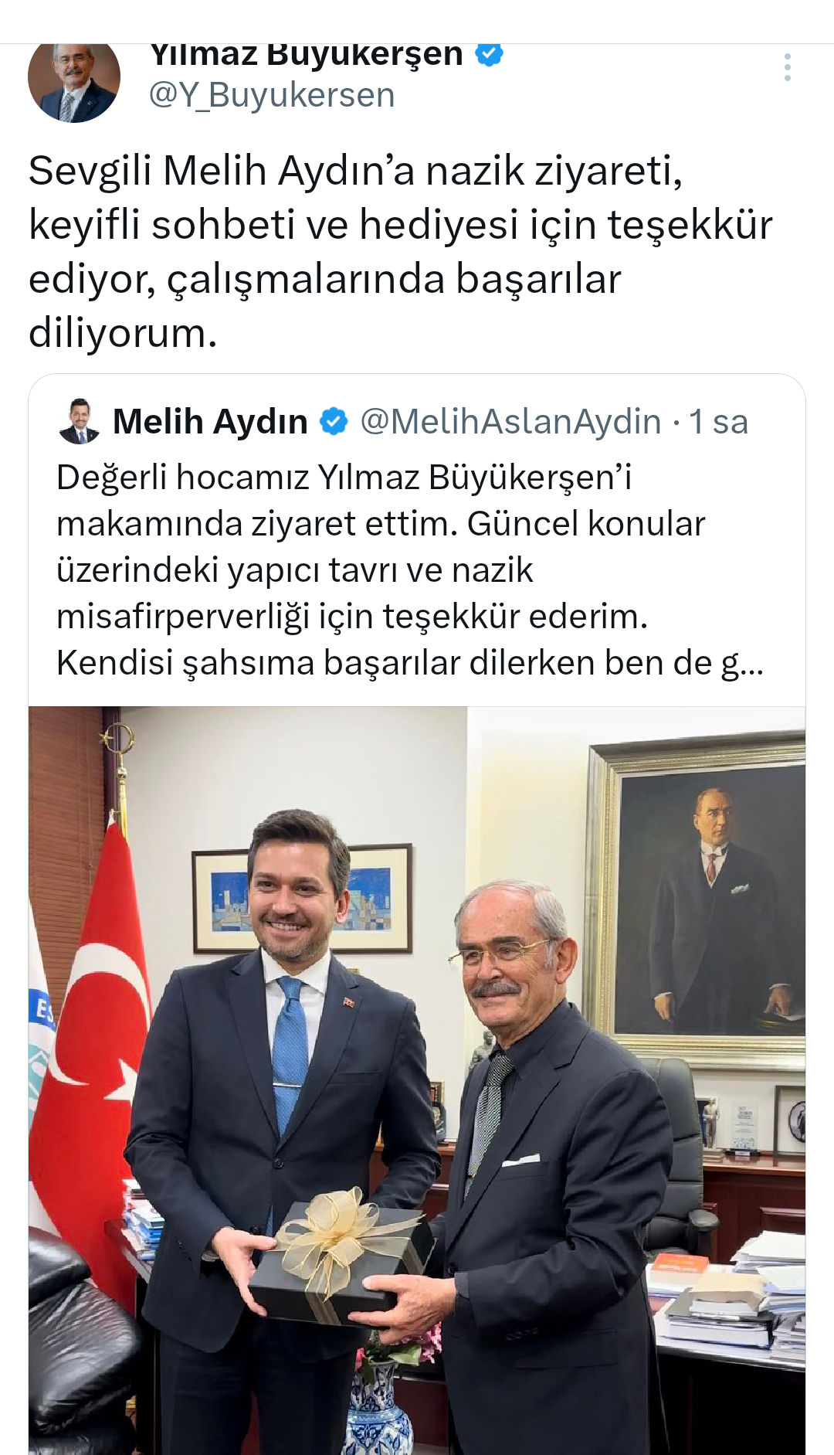834x1455 pixels.
Task: Open the @Y_Buyukersen handle
Action: (x=271, y=95)
